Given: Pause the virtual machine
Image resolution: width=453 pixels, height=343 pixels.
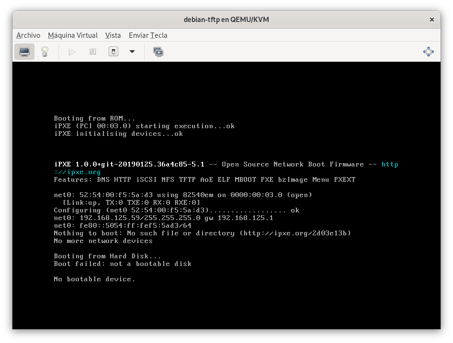Looking at the screenshot, I should 93,52.
